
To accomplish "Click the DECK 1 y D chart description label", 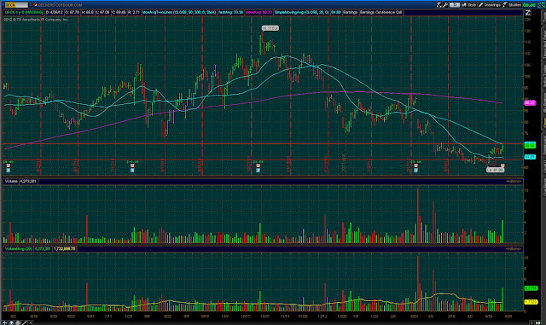I will tap(24, 12).
